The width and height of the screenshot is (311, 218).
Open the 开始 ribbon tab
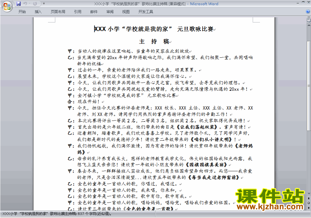(22, 12)
